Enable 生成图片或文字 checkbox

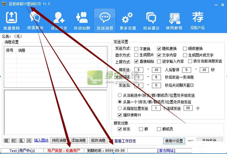(x=185, y=55)
